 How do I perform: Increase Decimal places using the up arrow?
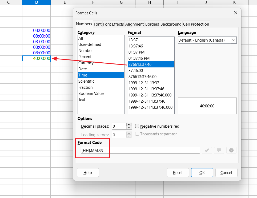point(128,124)
